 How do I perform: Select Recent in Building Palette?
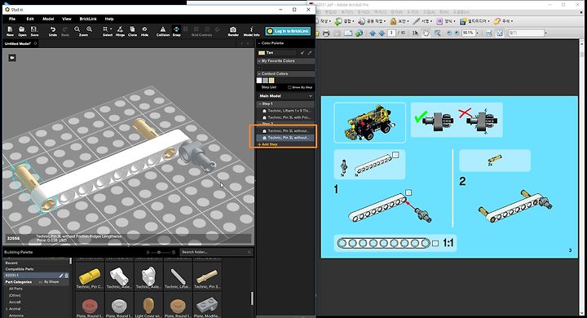(x=11, y=263)
